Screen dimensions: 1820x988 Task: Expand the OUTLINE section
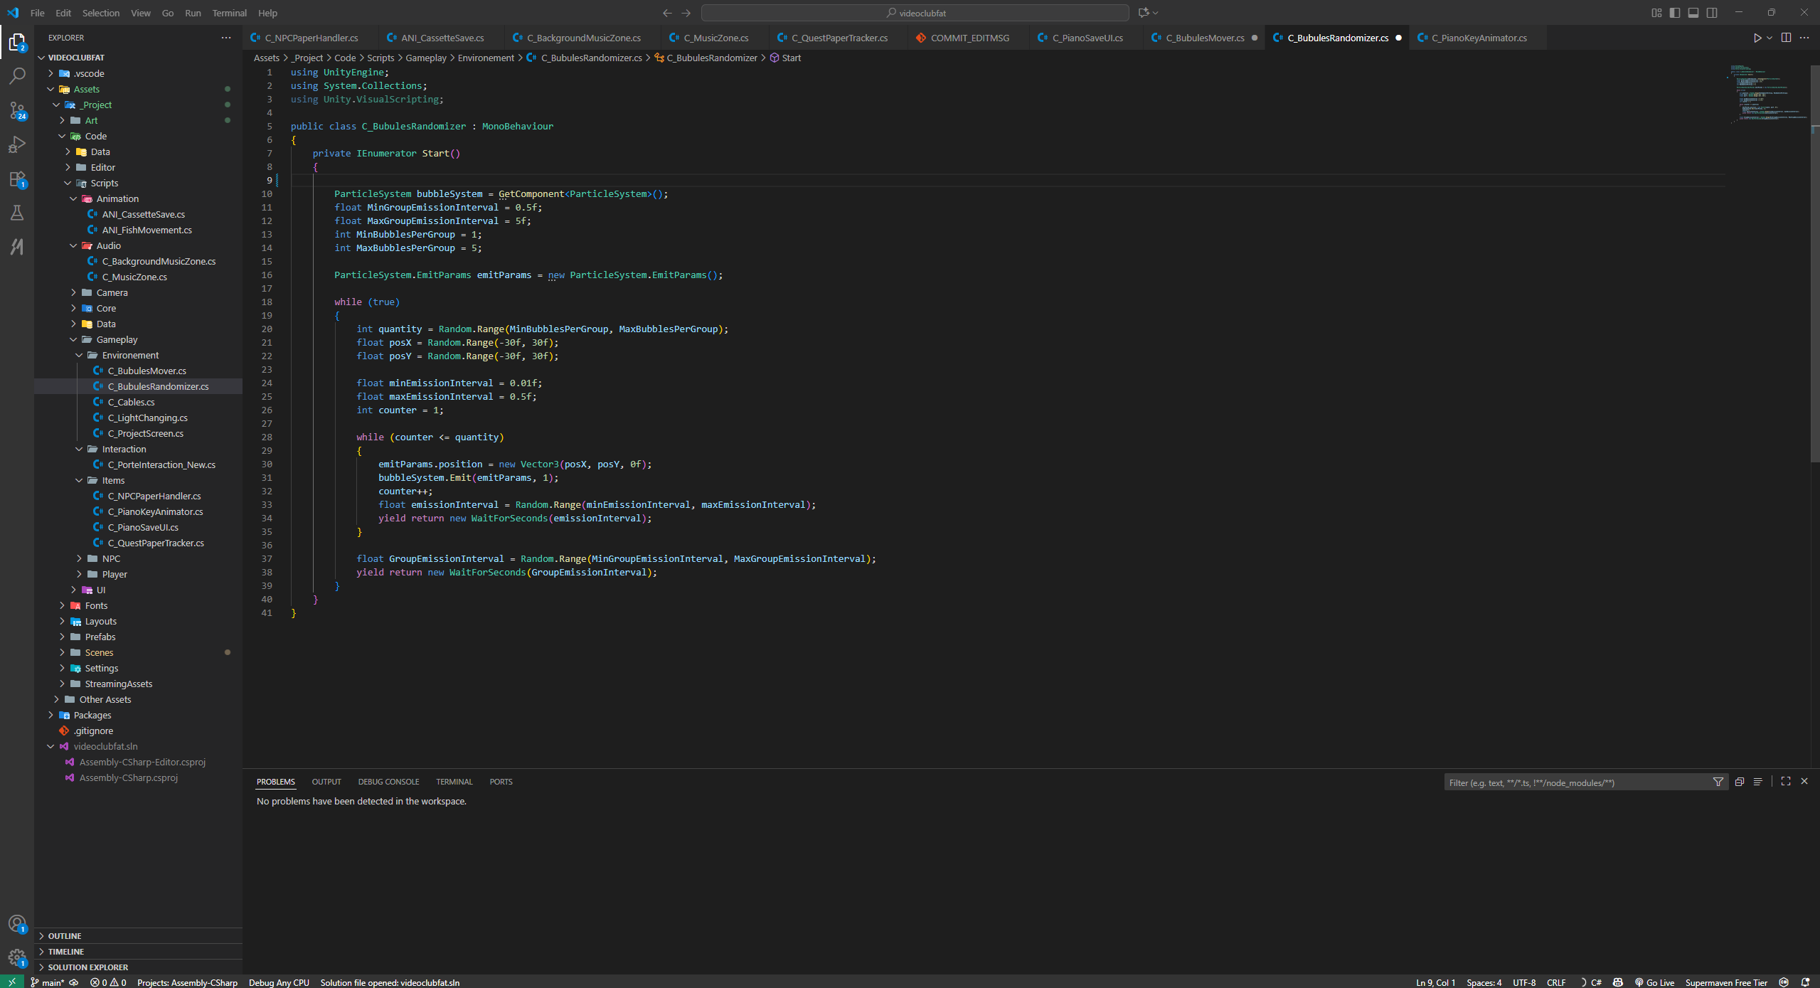[65, 935]
